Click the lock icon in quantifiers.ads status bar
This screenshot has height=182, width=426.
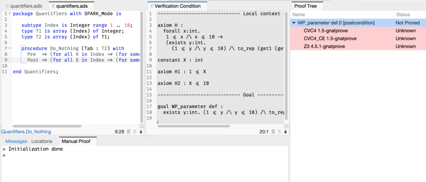tap(141, 132)
